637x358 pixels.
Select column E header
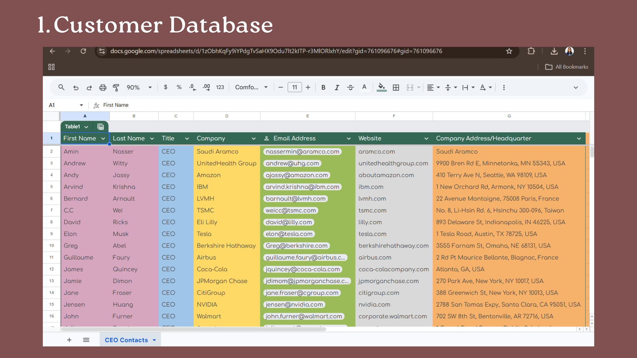[308, 116]
